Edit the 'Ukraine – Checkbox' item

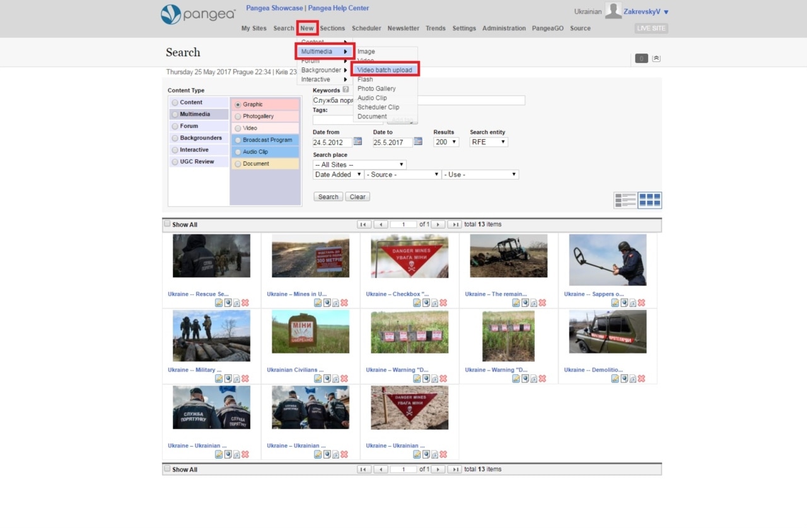point(417,303)
